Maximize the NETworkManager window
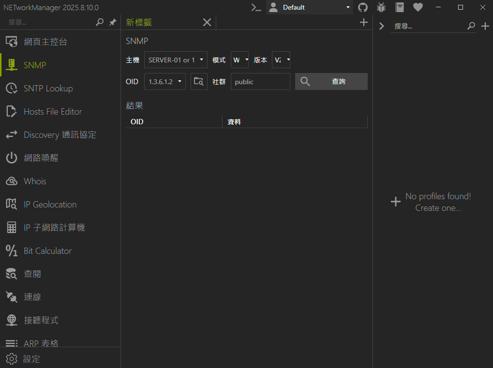Viewport: 493px width, 368px height. (461, 7)
